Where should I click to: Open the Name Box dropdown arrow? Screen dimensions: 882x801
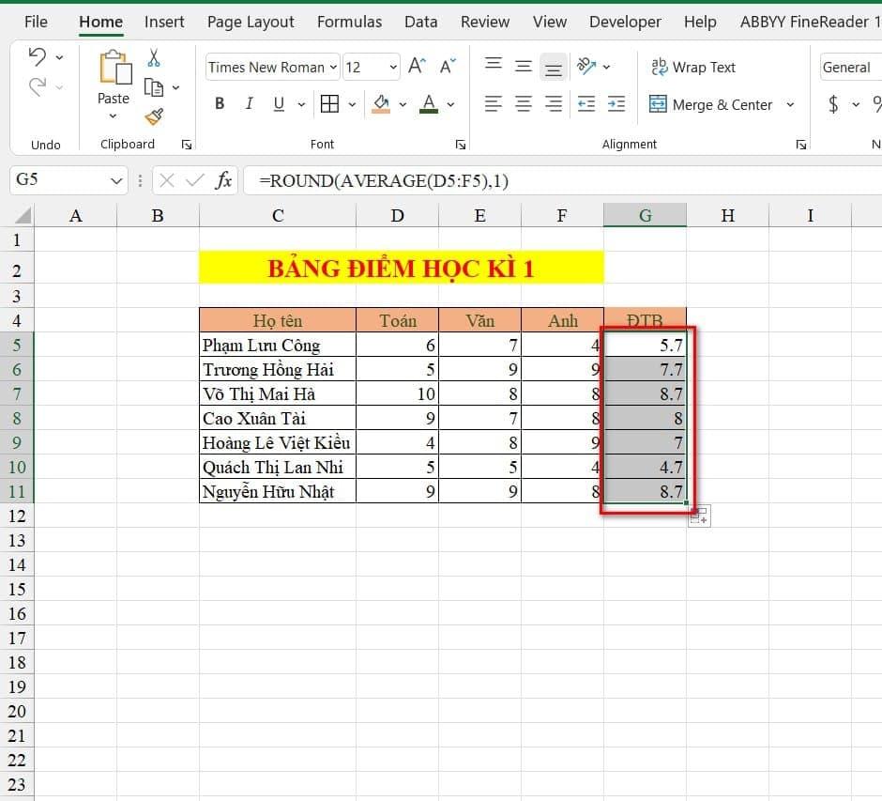pyautogui.click(x=117, y=180)
